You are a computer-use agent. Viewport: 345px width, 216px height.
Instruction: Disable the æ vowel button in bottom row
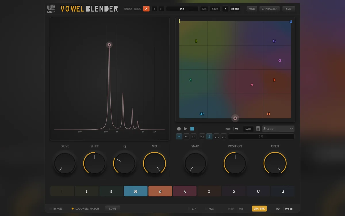click(136, 191)
